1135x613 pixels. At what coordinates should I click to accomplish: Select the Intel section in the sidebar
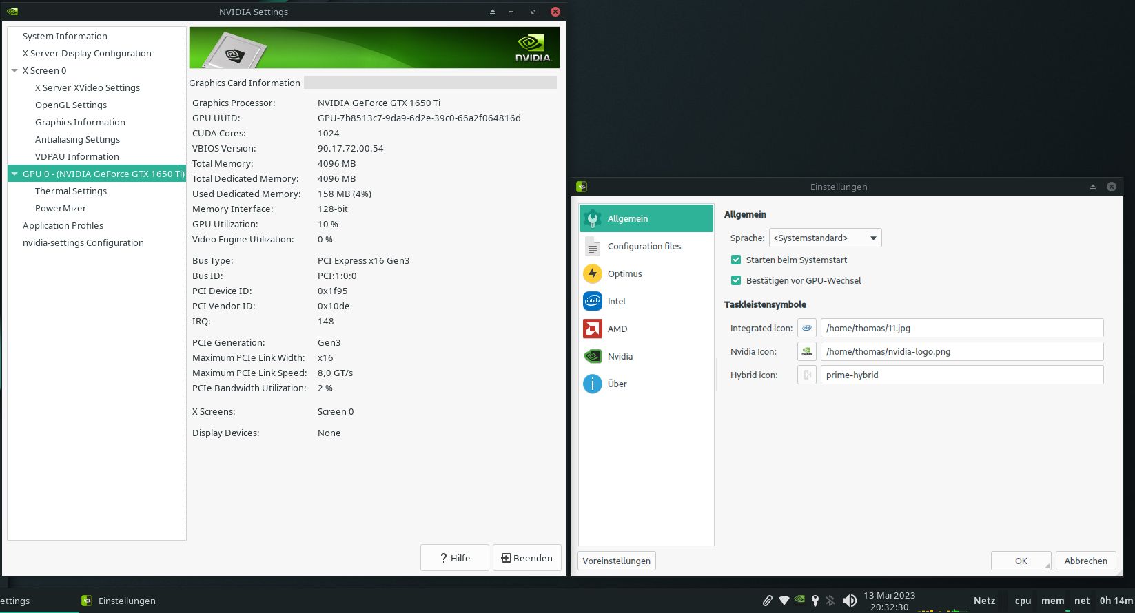(616, 301)
